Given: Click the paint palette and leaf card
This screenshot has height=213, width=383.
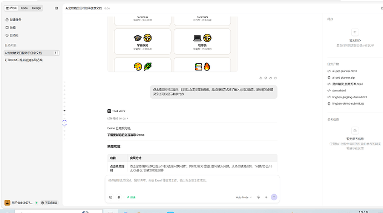Looking at the screenshot, I should point(143,65).
